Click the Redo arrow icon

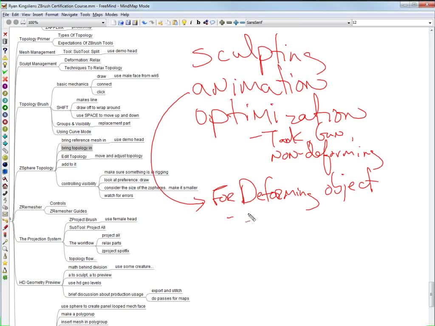point(152,22)
